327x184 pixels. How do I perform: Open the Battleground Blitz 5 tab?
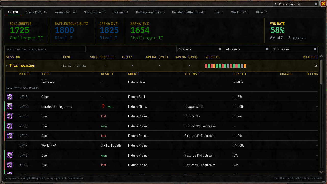pos(150,12)
